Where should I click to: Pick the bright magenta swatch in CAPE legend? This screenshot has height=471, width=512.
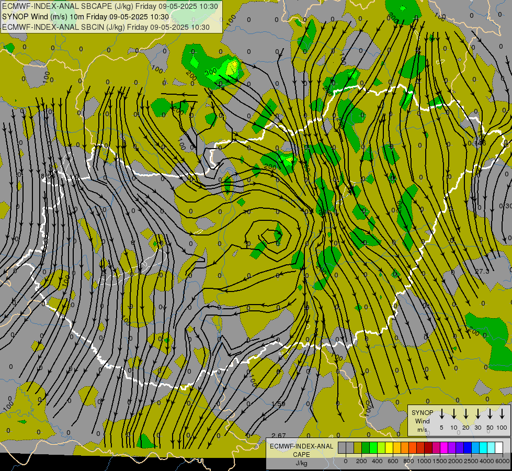pos(445,447)
